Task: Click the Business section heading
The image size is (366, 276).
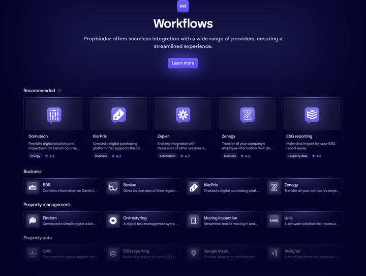Action: click(33, 172)
